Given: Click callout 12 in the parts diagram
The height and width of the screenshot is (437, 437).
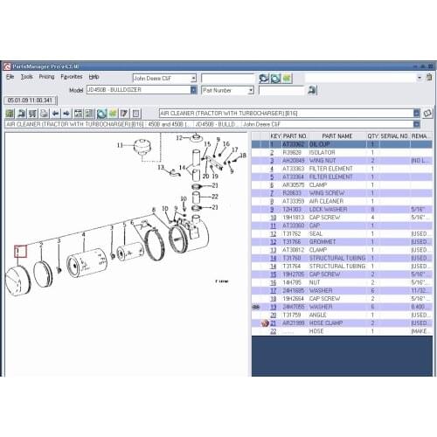Looking at the screenshot, I should point(179,138).
